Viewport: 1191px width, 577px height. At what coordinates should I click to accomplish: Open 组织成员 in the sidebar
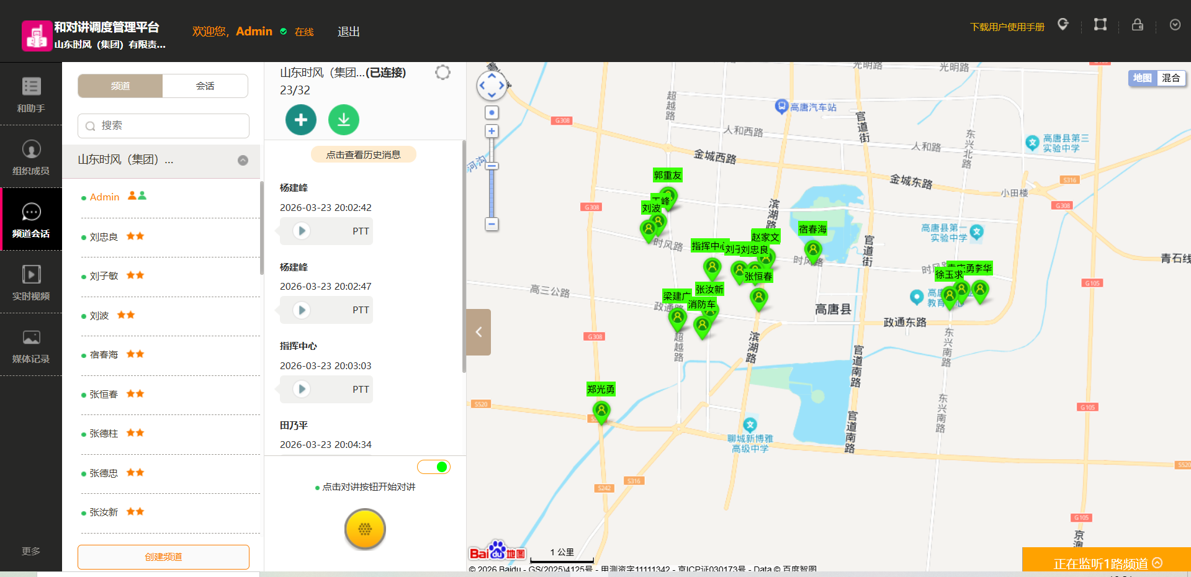[x=31, y=157]
